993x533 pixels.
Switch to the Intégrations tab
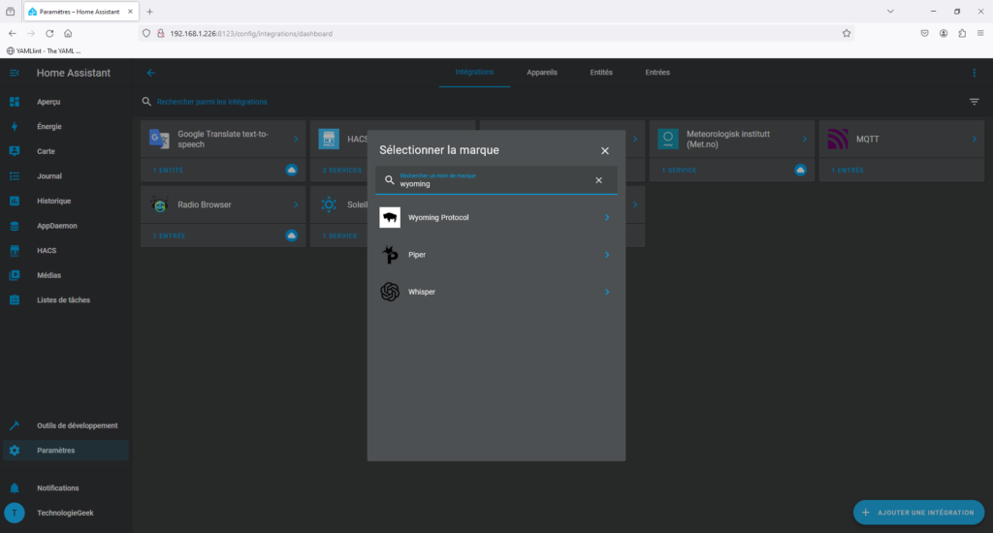tap(474, 72)
